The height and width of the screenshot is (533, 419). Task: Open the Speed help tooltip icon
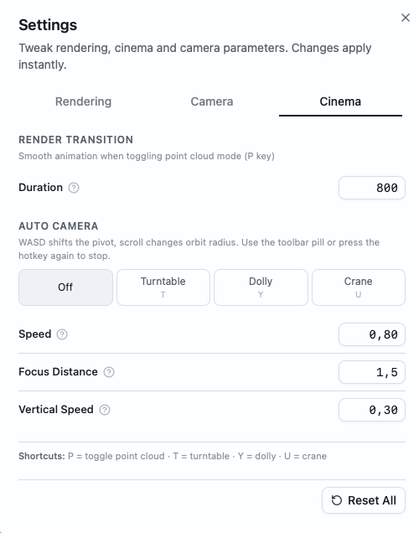click(x=62, y=334)
